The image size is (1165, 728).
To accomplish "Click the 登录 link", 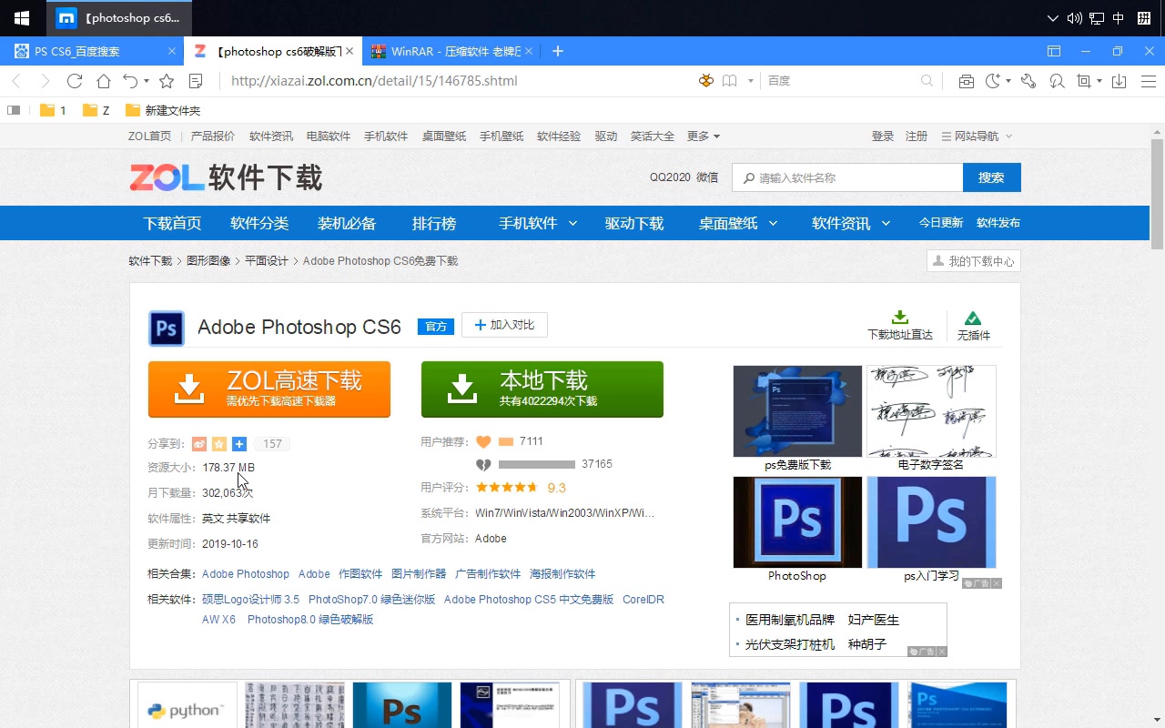I will click(x=883, y=136).
